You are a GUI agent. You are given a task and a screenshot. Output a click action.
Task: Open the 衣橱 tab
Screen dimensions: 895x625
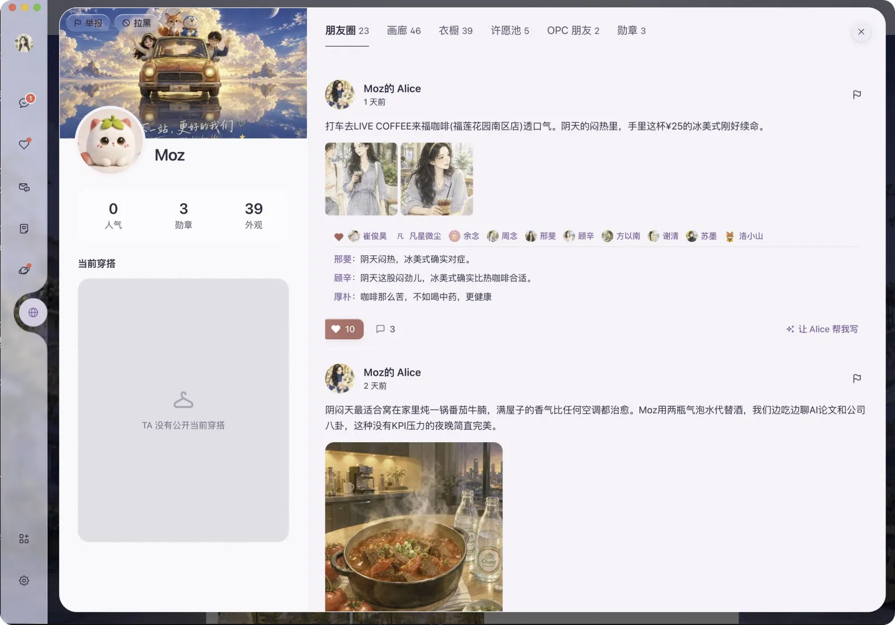[x=455, y=31]
